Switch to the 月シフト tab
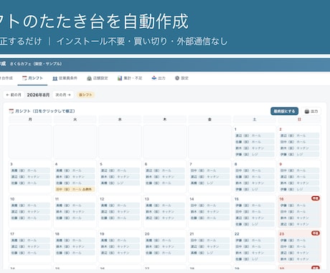This screenshot has height=273, width=330. (x=32, y=78)
